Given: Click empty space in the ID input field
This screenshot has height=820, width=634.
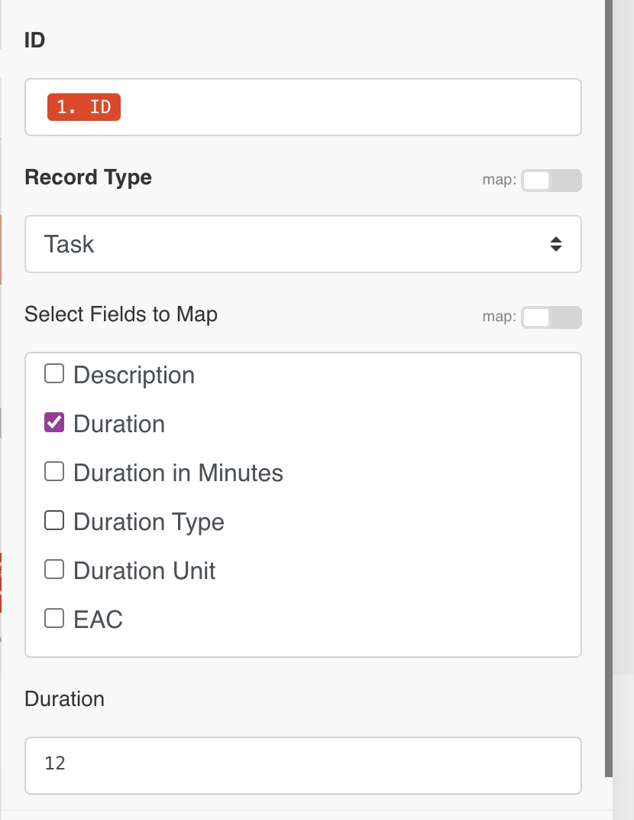Looking at the screenshot, I should [344, 107].
